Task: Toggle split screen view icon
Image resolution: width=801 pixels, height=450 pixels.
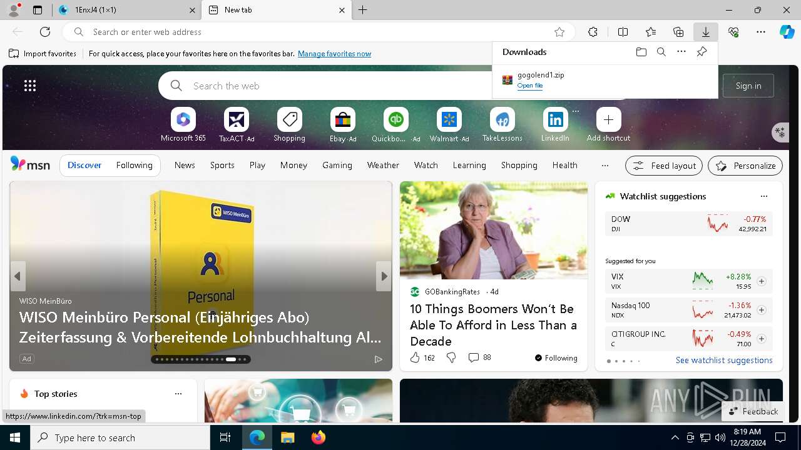Action: tap(623, 32)
